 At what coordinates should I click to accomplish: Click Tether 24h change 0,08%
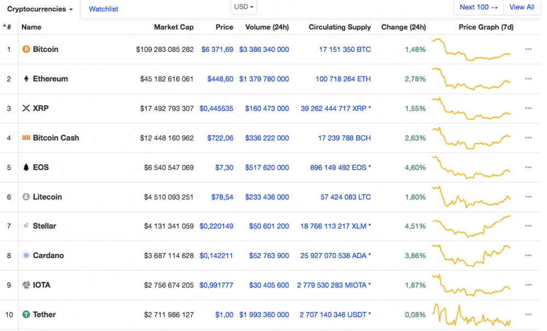415,315
